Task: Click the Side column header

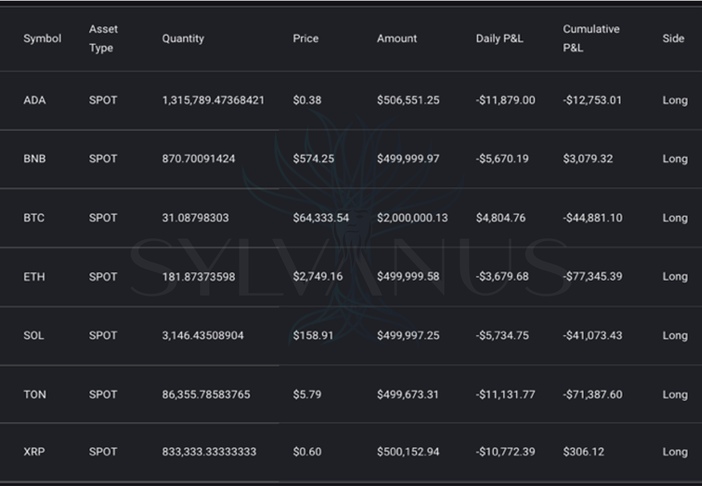Action: pyautogui.click(x=673, y=39)
